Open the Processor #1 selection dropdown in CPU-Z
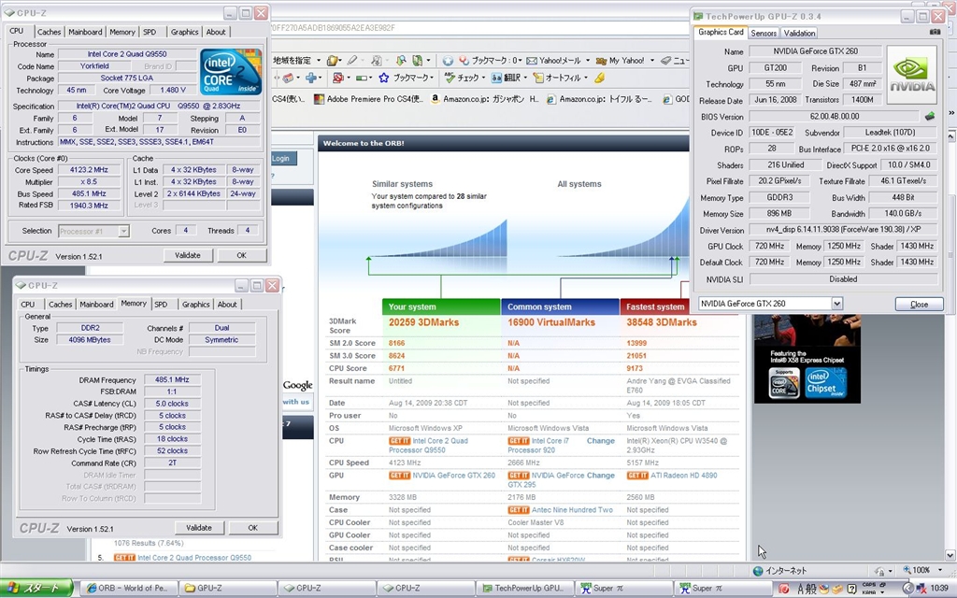This screenshot has width=957, height=598. pyautogui.click(x=123, y=232)
